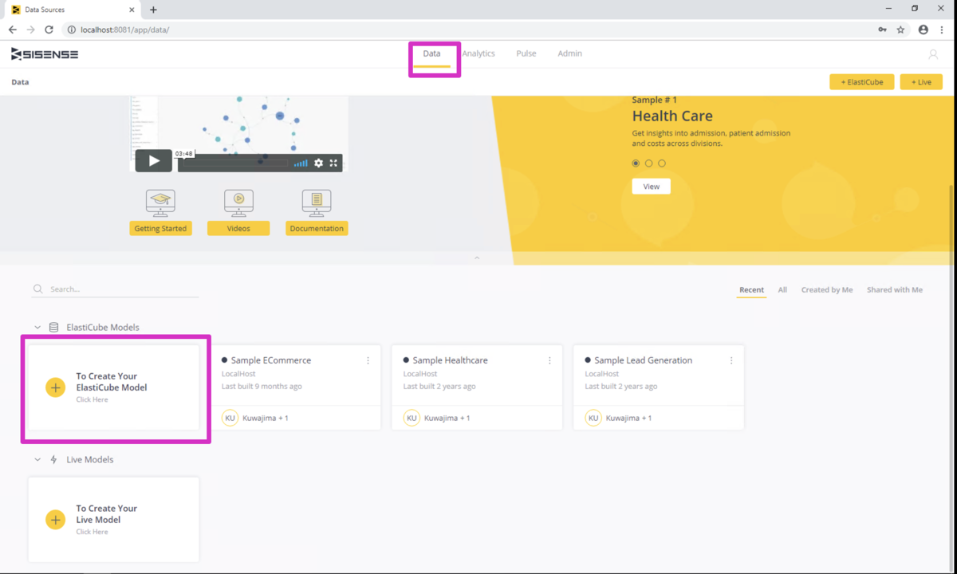Open Getting Started button

pyautogui.click(x=160, y=228)
